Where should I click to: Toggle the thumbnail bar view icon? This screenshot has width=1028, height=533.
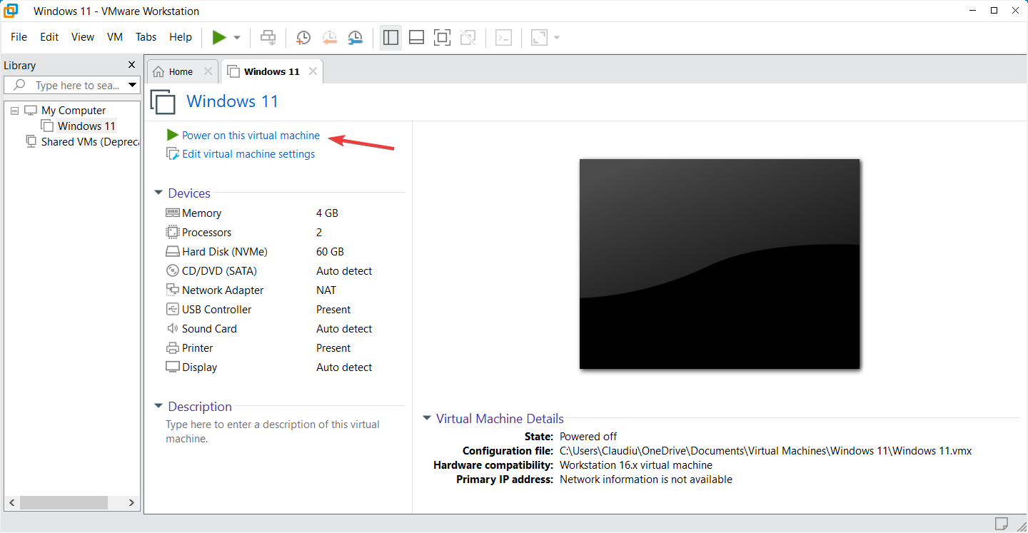click(417, 37)
